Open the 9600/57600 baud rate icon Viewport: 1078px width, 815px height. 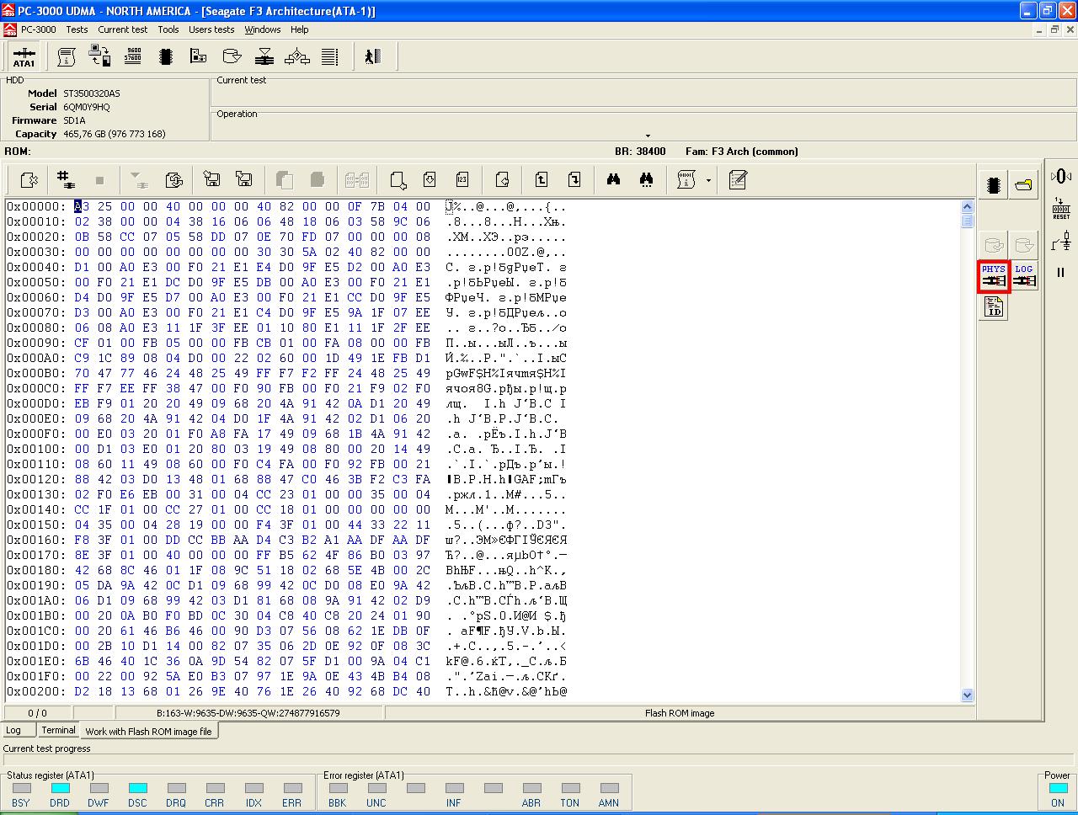click(x=132, y=56)
